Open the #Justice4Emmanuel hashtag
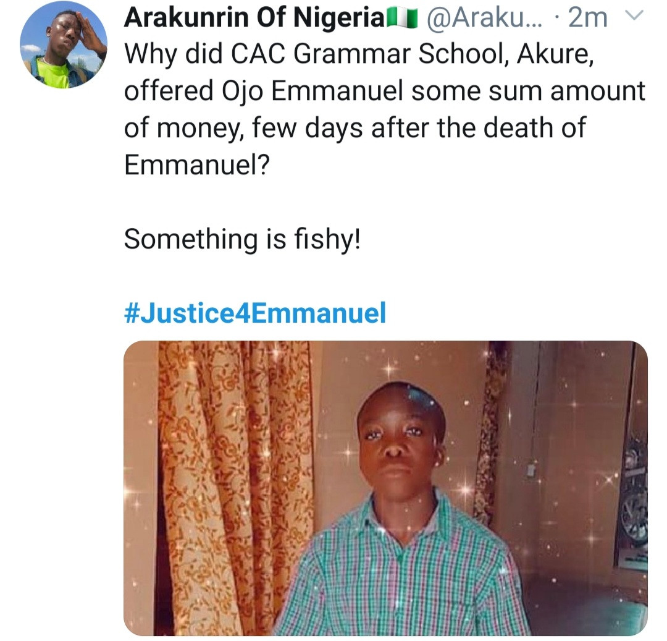The height and width of the screenshot is (641, 667). (x=255, y=313)
